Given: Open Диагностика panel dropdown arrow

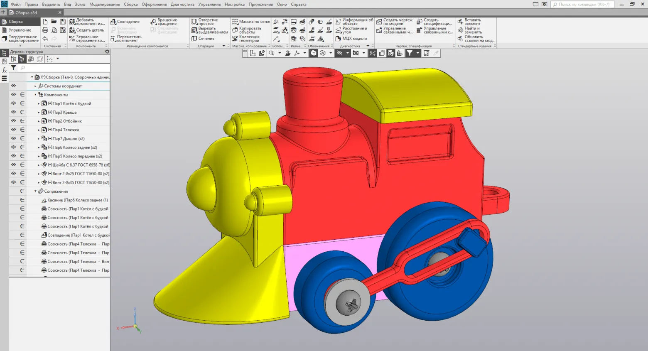Looking at the screenshot, I should pyautogui.click(x=368, y=46).
